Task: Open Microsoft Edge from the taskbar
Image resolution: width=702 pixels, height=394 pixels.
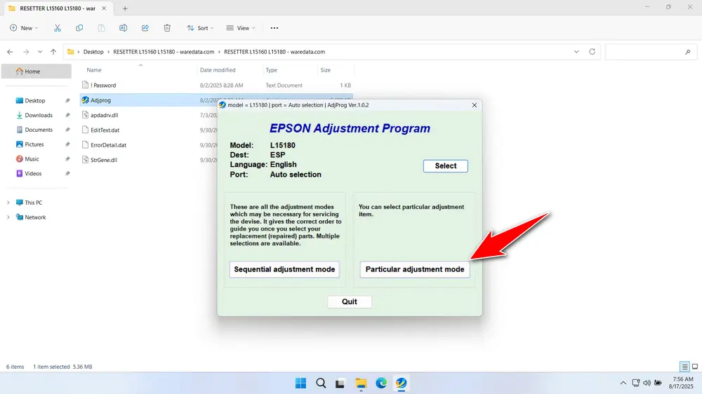Action: coord(381,383)
